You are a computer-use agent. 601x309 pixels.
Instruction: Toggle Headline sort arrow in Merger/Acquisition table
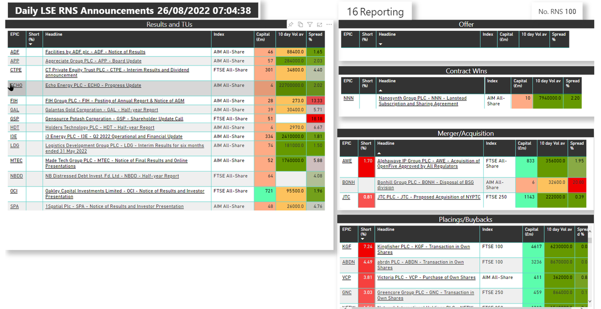tap(379, 153)
